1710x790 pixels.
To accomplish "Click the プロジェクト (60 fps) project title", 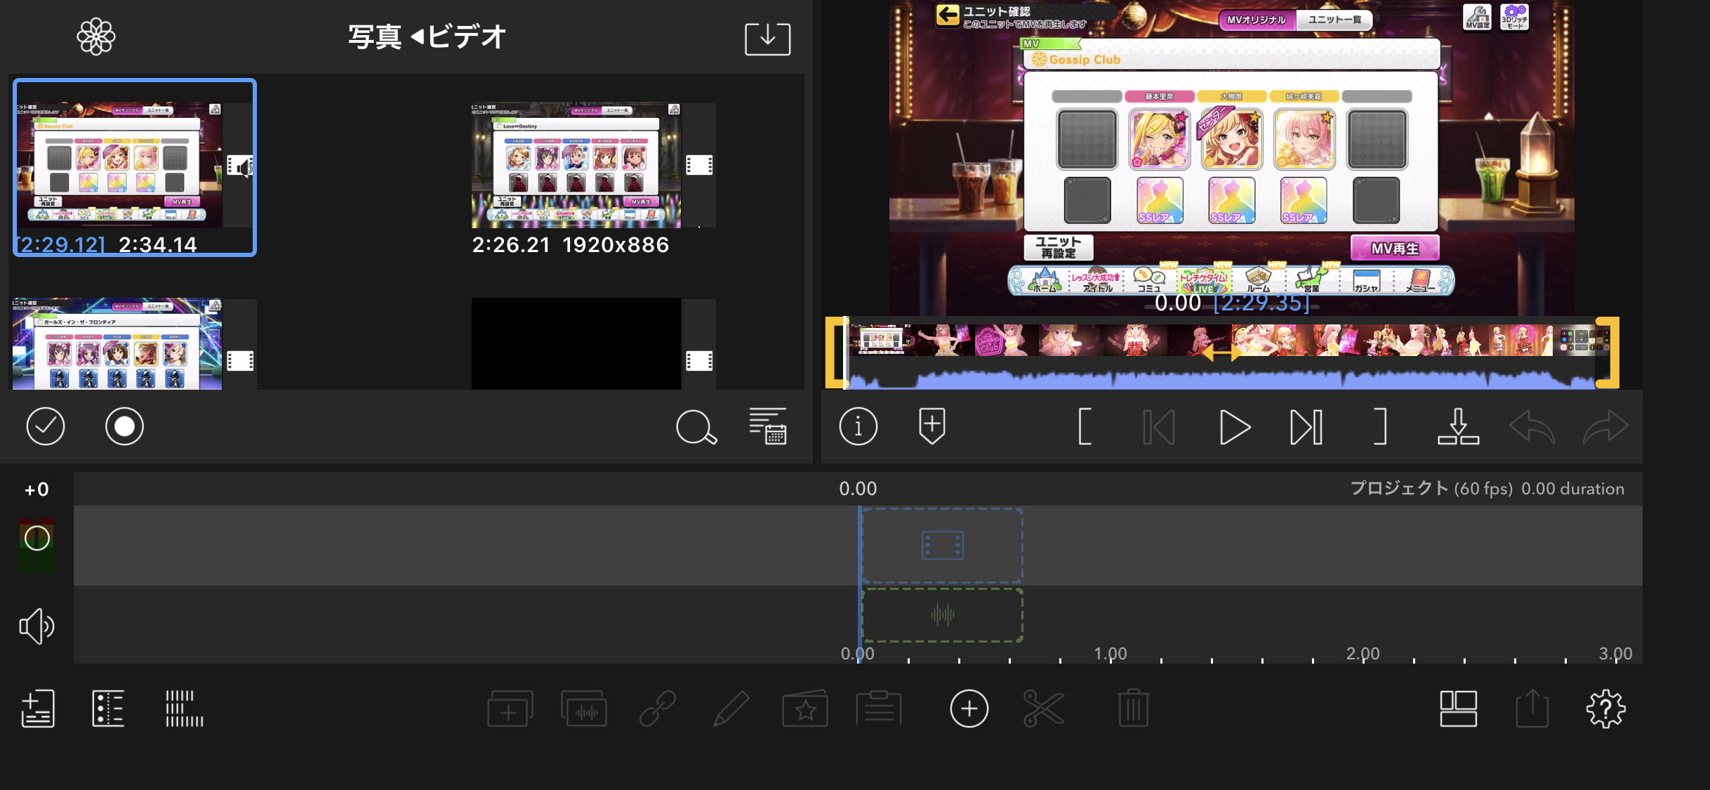I will tap(1431, 489).
